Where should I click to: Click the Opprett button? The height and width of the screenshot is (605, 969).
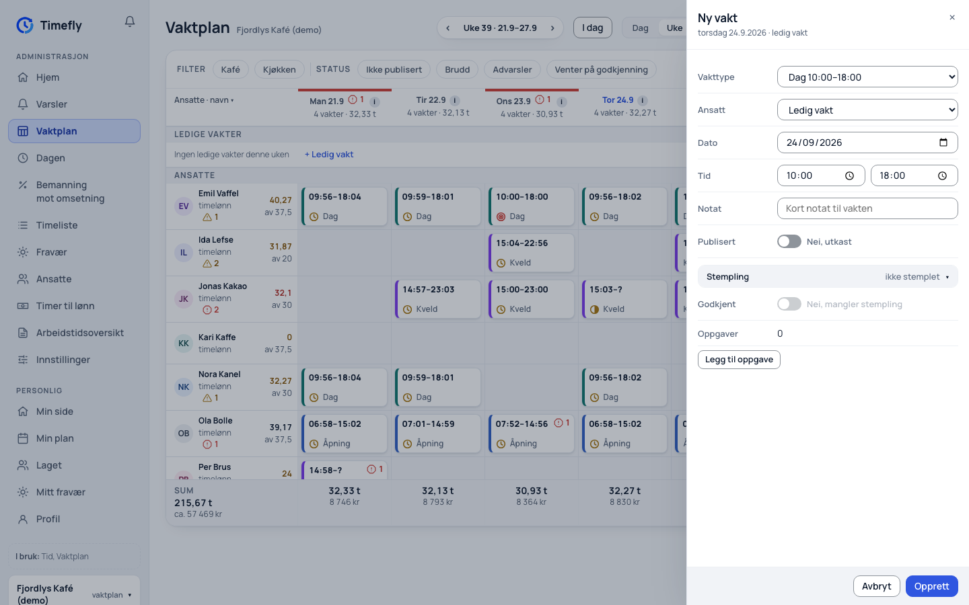pyautogui.click(x=932, y=586)
